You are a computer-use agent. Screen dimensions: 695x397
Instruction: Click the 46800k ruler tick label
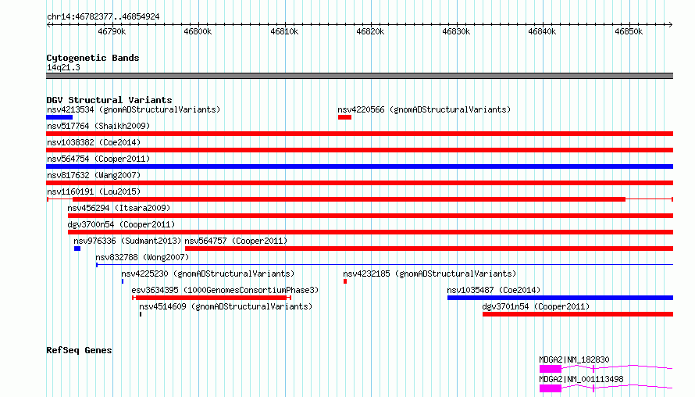[x=198, y=31]
